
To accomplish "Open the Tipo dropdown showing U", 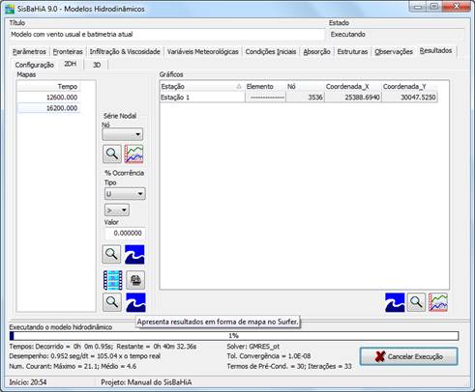I will click(125, 194).
